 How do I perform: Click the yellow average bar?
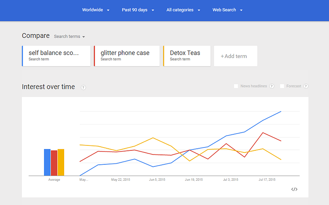[61, 162]
